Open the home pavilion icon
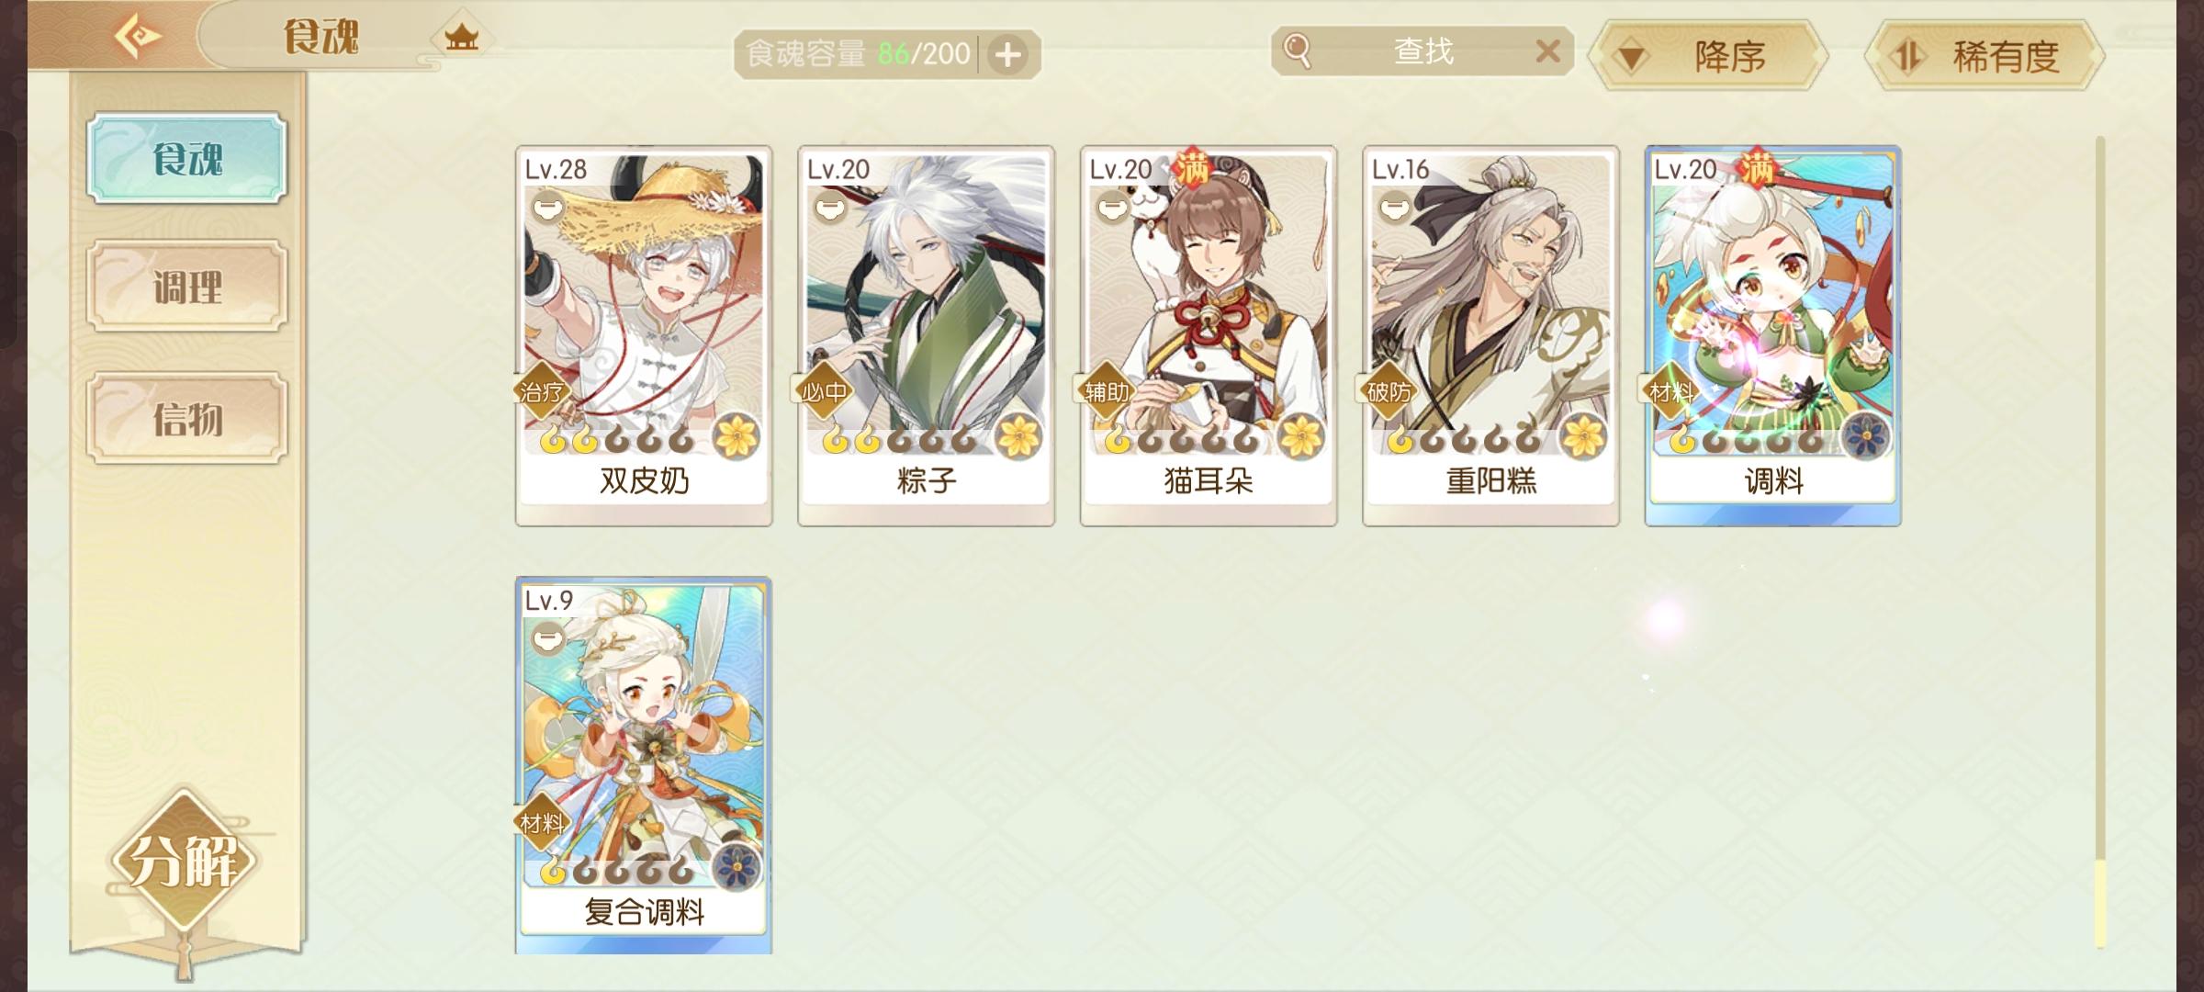 (461, 38)
